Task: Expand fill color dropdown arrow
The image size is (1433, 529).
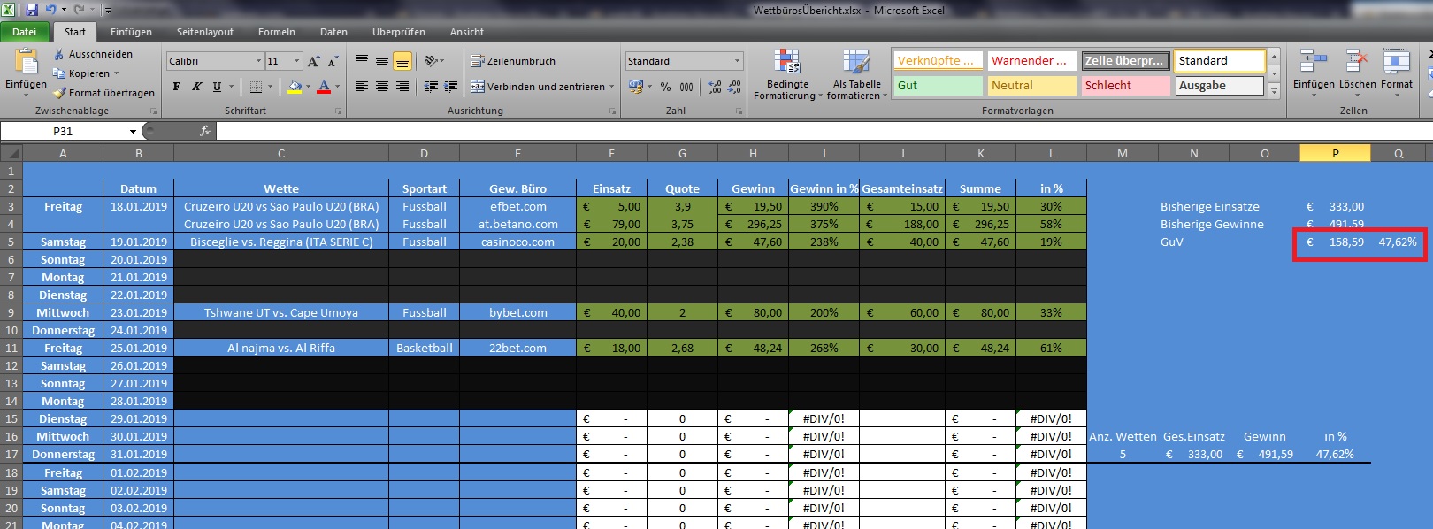Action: pos(308,87)
